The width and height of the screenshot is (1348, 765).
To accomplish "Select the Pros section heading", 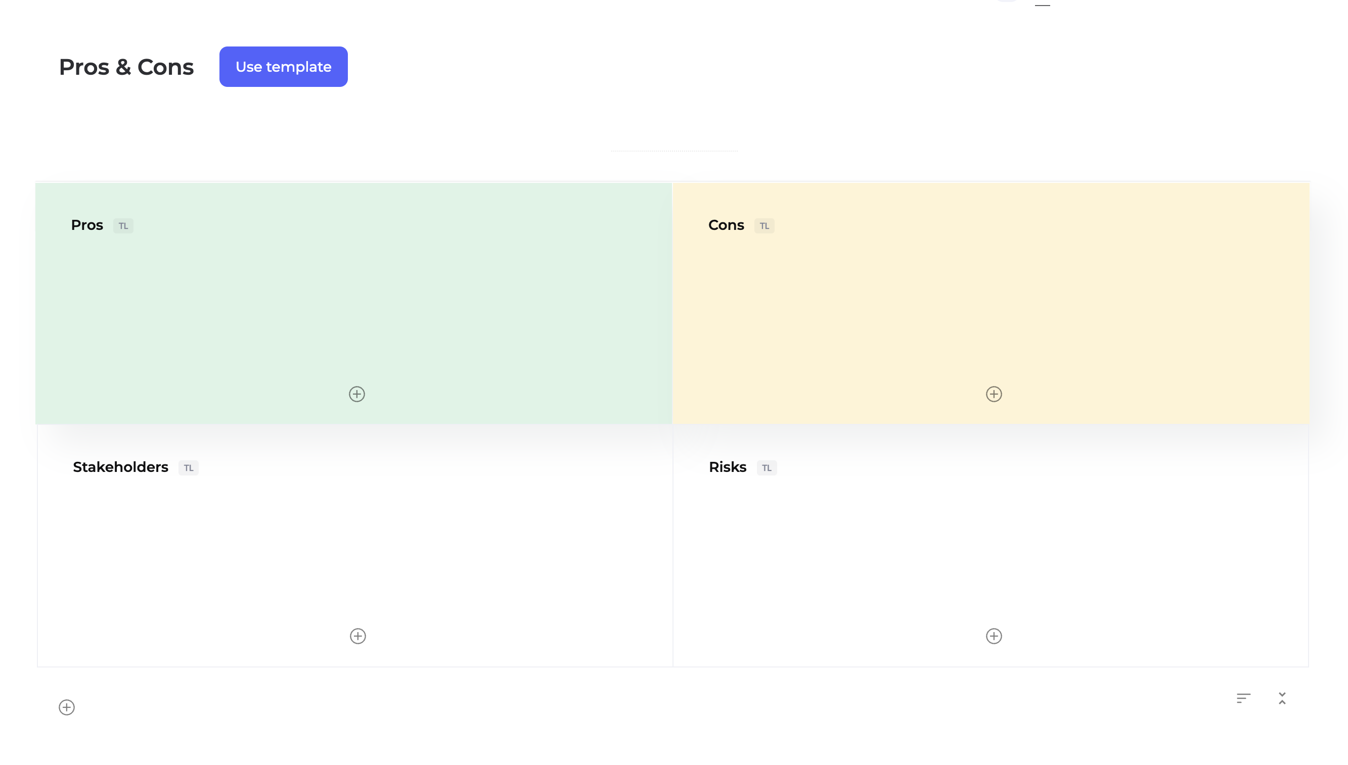I will pyautogui.click(x=87, y=225).
